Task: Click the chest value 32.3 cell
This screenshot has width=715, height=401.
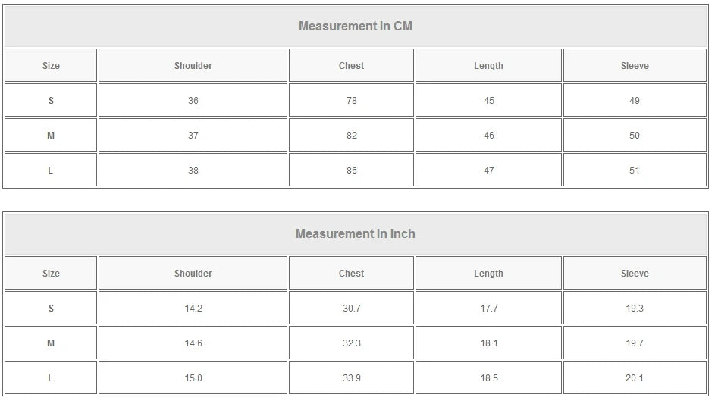Action: (351, 343)
